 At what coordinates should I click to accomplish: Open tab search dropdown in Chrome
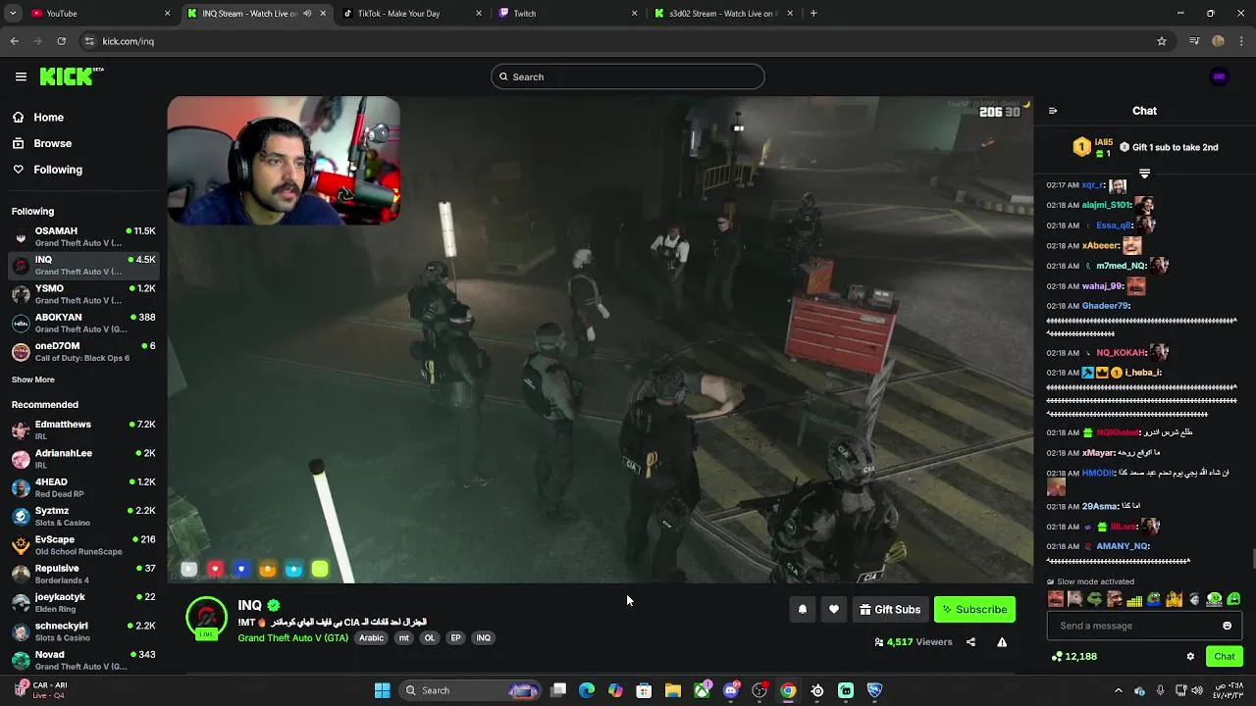13,14
